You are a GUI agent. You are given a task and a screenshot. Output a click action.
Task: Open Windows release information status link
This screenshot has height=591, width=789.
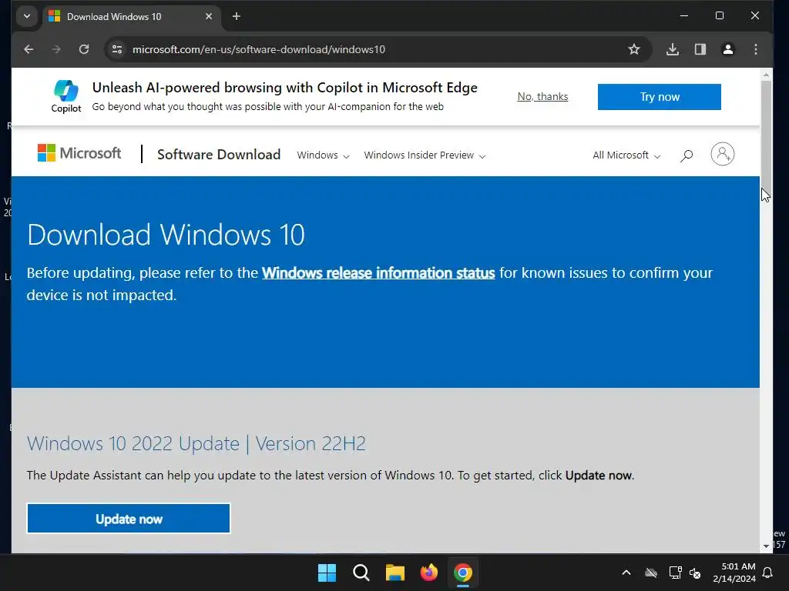point(378,273)
